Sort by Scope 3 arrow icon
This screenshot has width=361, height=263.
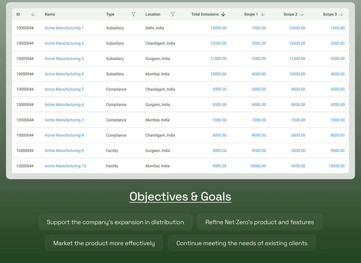click(x=341, y=14)
